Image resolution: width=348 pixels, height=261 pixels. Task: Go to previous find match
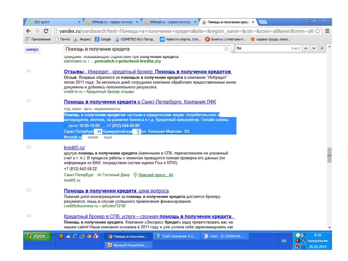306,48
